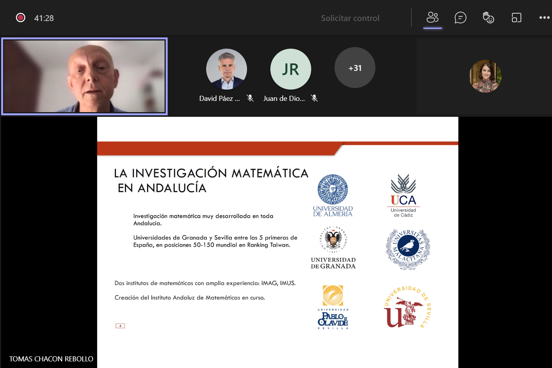Open raise hand and reactions icon
The height and width of the screenshot is (368, 552).
point(488,18)
